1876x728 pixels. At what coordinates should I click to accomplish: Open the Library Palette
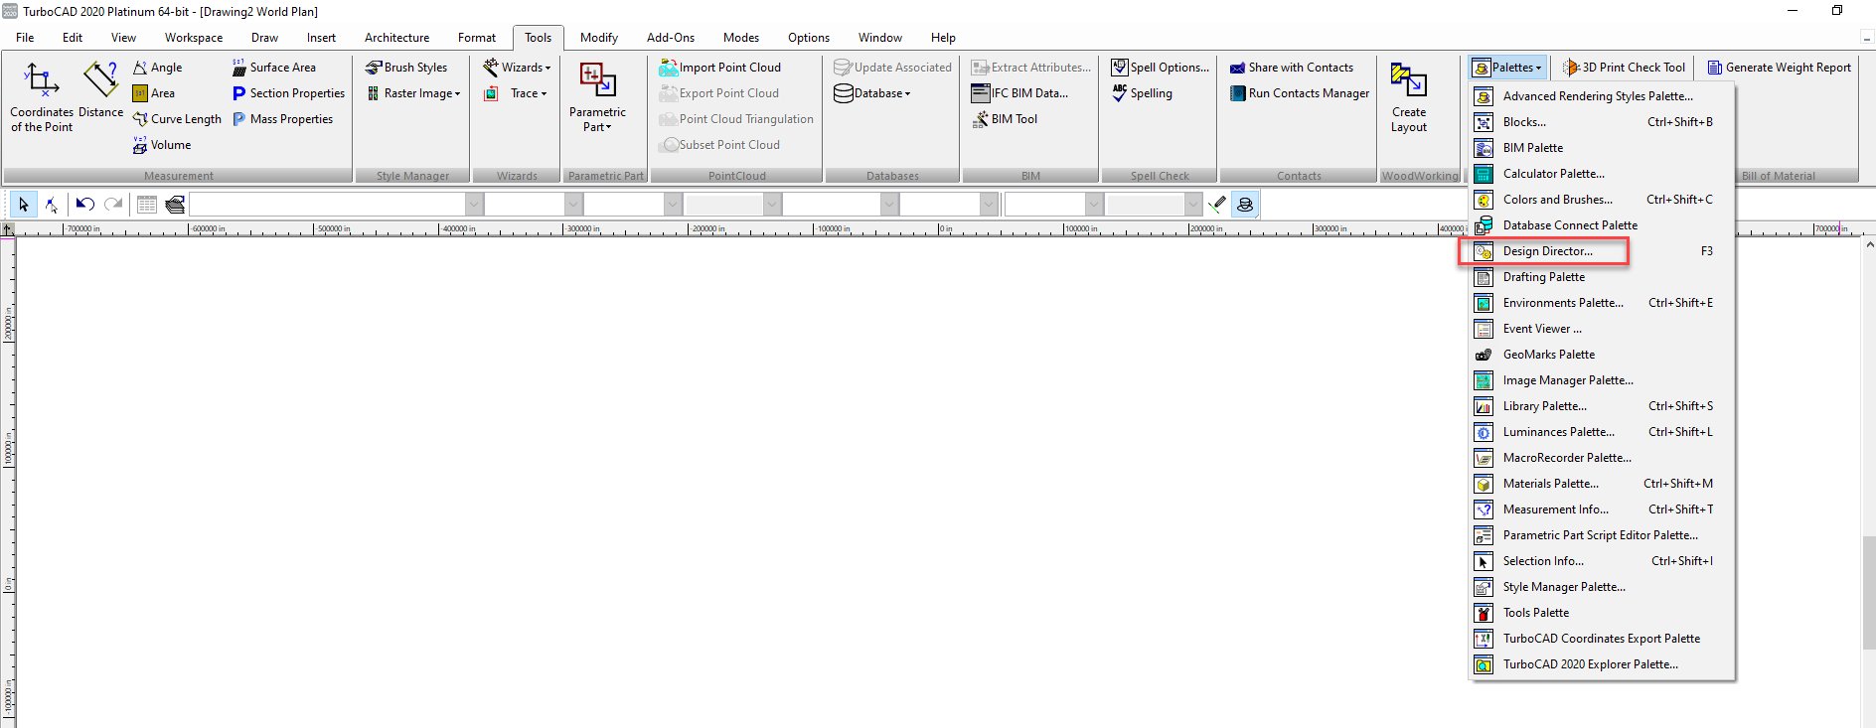coord(1602,406)
